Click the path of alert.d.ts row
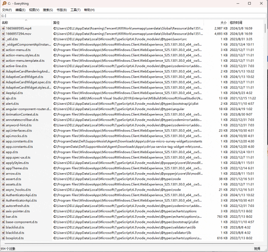 tap(126, 104)
